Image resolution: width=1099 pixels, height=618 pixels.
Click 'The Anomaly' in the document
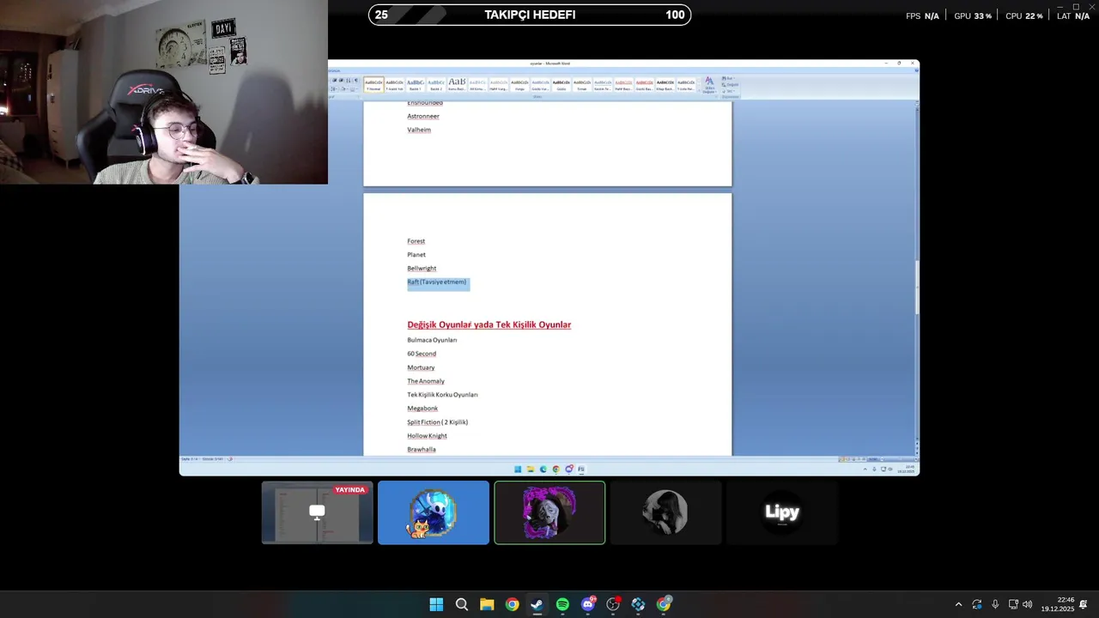click(x=426, y=381)
